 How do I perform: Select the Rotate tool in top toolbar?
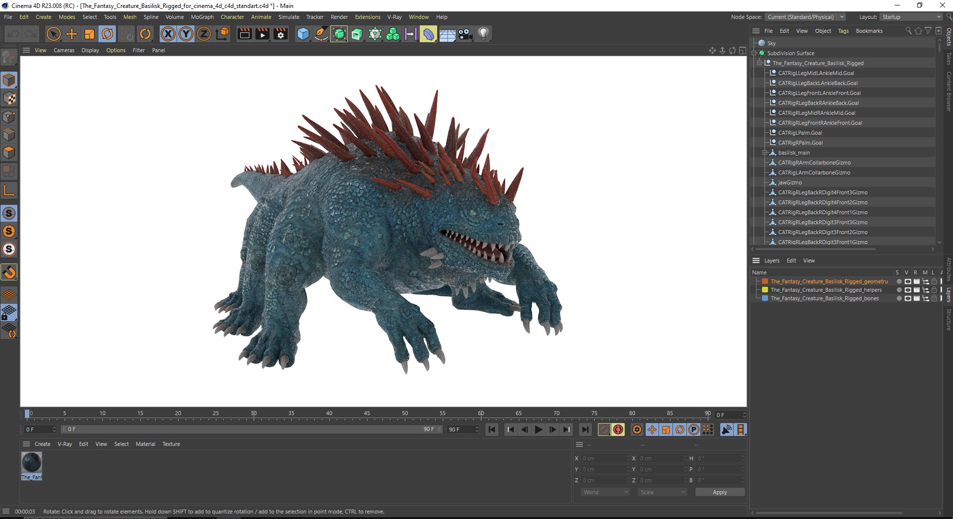(x=107, y=34)
